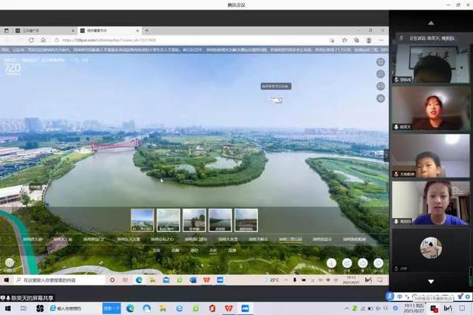The image size is (473, 315).
Task: Collapse the viewer's right edge panel arrow
Action: pos(386,156)
